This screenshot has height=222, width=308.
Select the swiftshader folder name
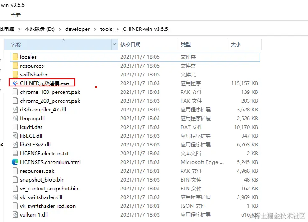pos(34,75)
